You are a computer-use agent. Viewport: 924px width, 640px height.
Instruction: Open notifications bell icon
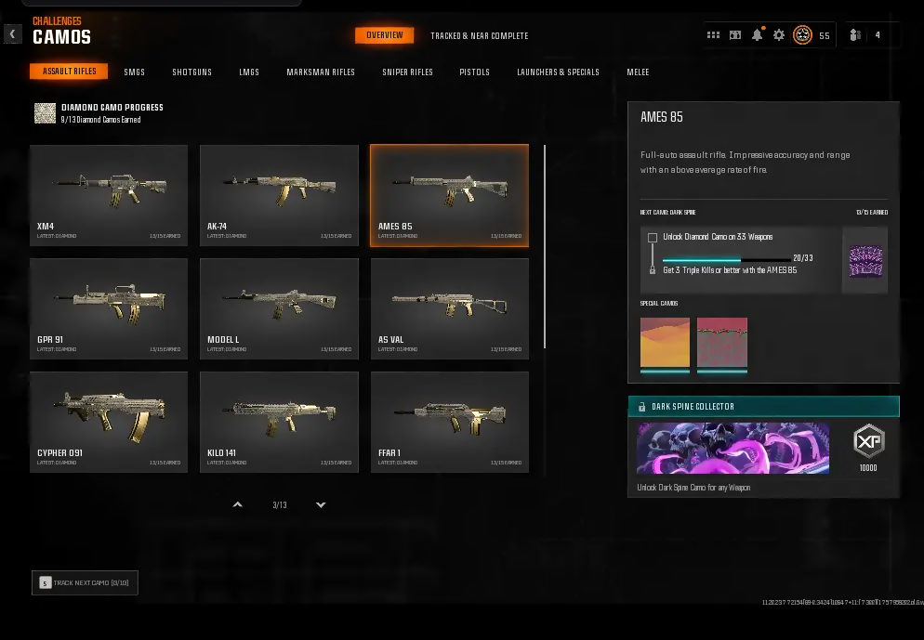pyautogui.click(x=757, y=35)
